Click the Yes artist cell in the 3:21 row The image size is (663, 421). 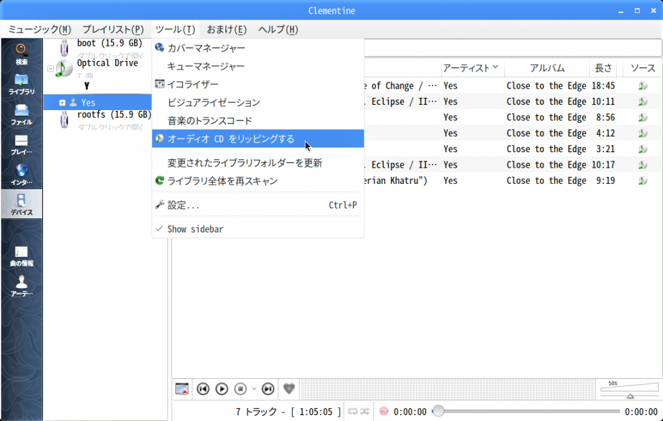click(451, 149)
